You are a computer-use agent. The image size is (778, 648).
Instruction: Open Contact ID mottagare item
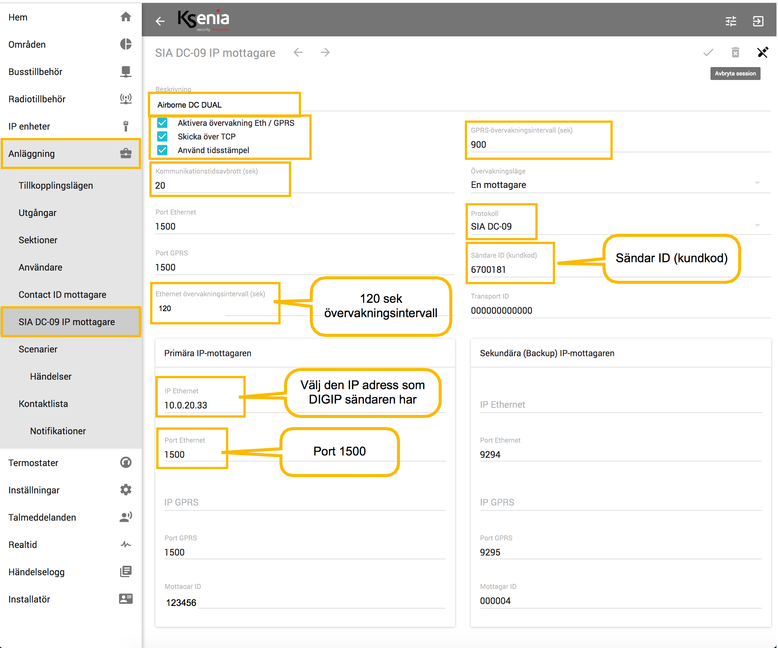[x=71, y=294]
